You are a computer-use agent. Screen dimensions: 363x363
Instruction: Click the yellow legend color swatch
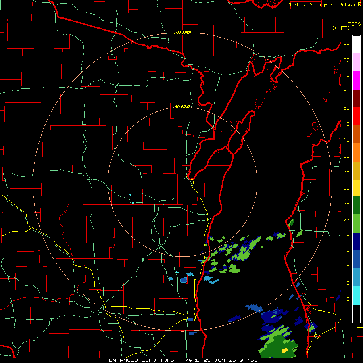356,188
